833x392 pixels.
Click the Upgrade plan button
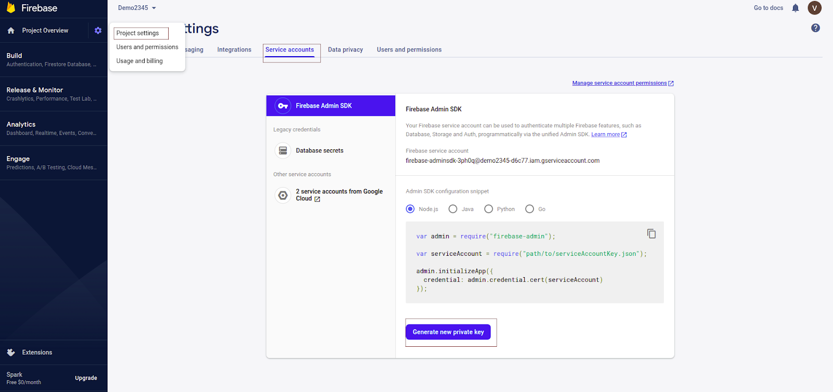coord(86,378)
